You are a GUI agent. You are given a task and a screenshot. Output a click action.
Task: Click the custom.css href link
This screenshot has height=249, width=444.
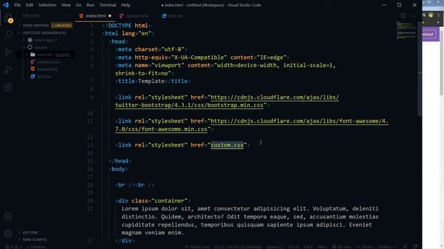tap(227, 145)
